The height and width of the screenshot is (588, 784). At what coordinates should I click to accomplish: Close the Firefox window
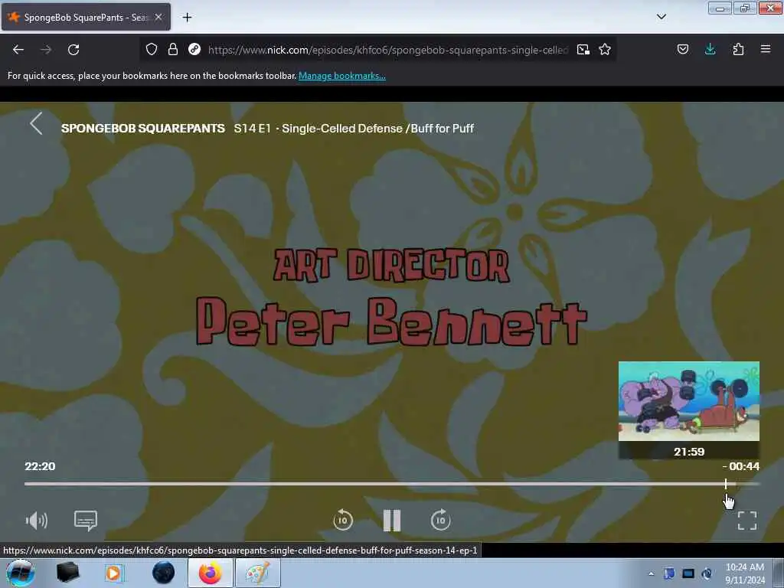(770, 8)
